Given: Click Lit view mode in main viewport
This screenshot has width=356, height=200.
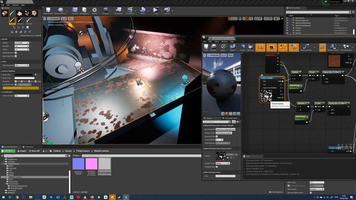Looking at the screenshot, I should [x=64, y=18].
